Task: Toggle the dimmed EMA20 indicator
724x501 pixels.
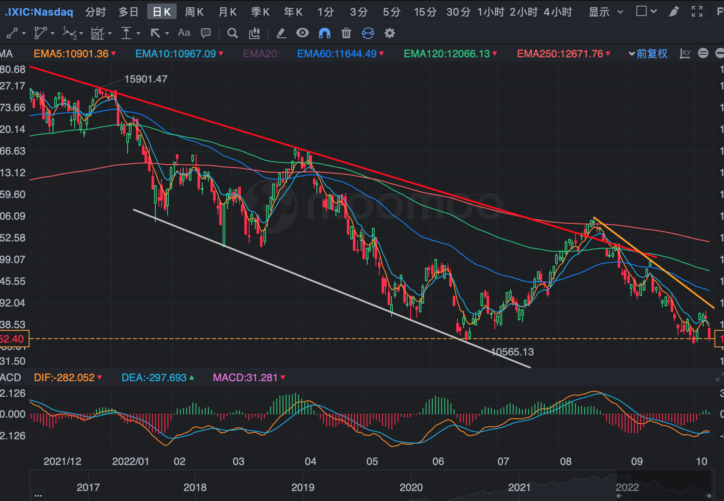Action: tap(261, 54)
